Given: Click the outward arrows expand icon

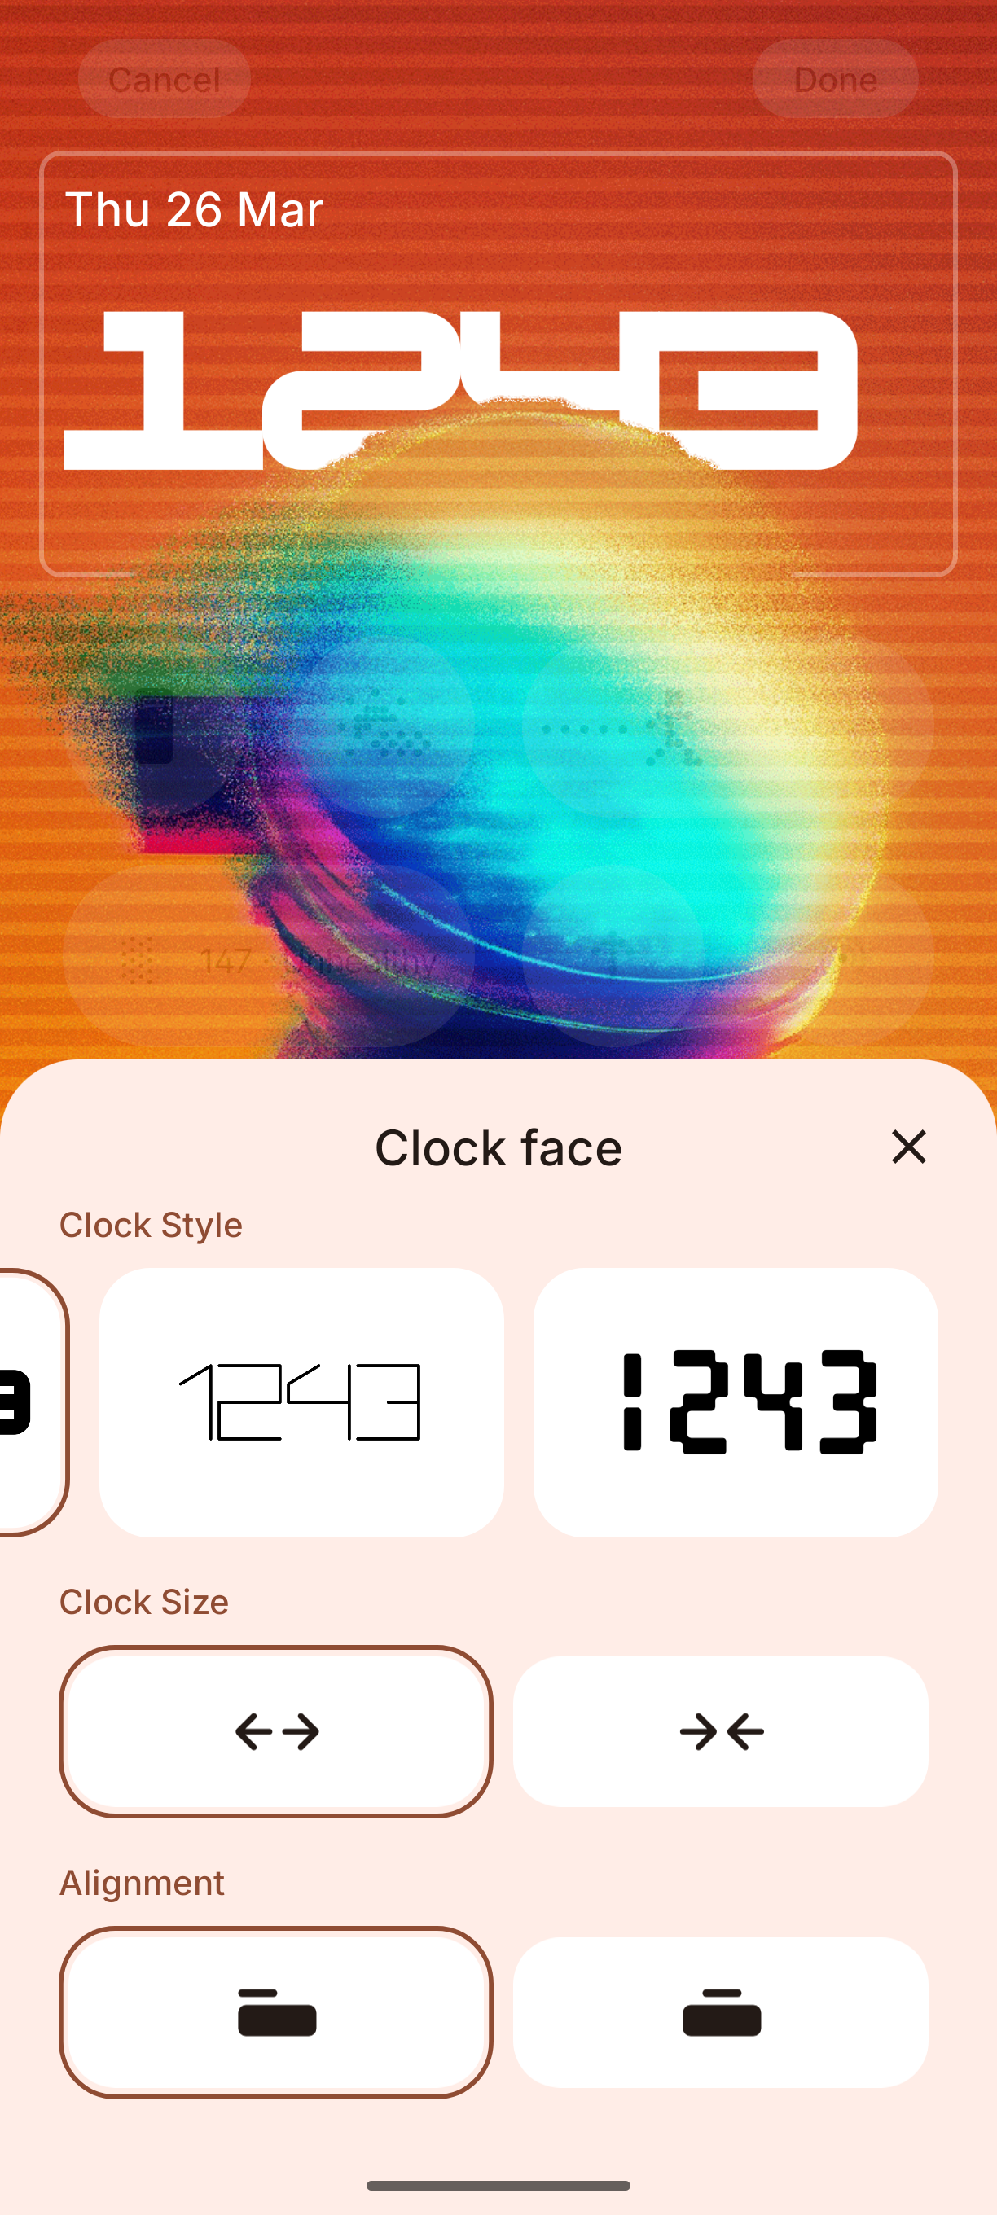Looking at the screenshot, I should 277,1732.
